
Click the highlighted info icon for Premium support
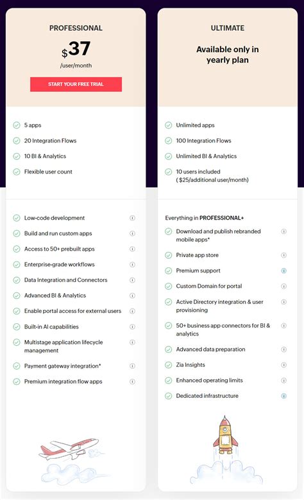(284, 271)
